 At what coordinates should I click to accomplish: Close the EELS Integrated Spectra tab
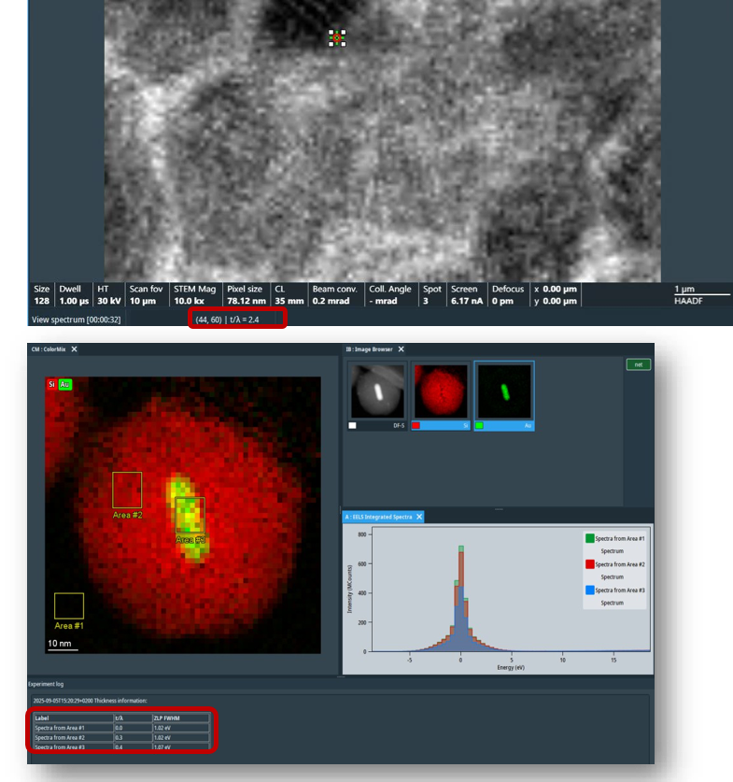[419, 517]
